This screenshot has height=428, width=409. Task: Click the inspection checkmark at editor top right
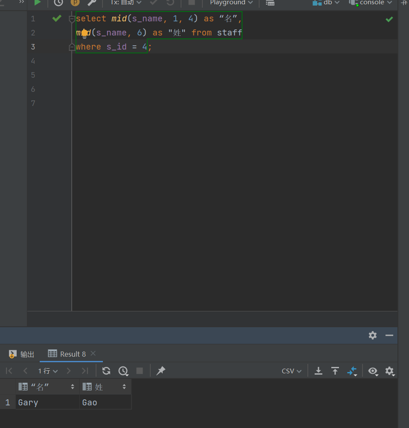(x=389, y=19)
